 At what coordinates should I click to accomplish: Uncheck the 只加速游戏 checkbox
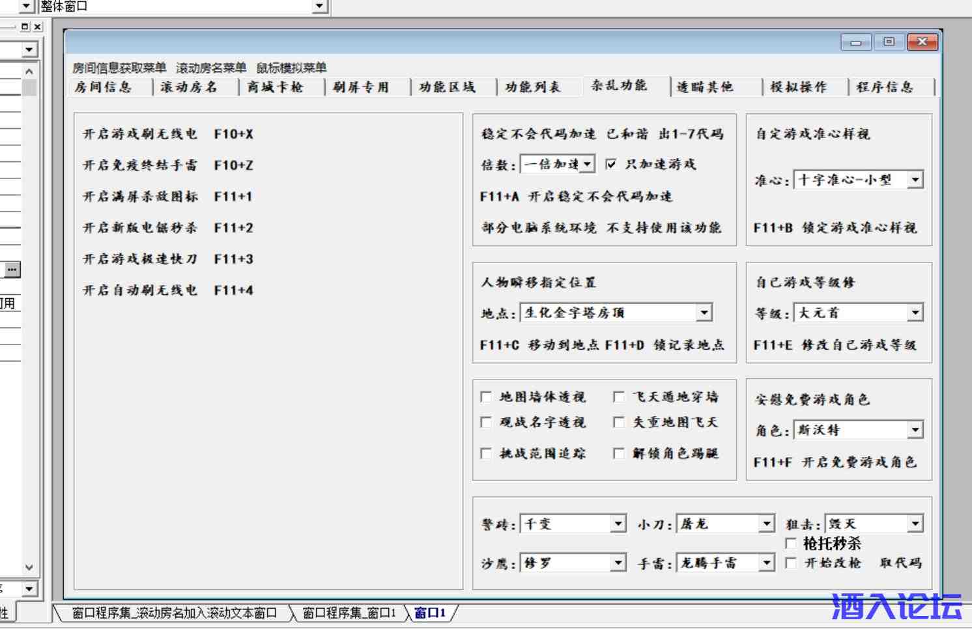point(611,164)
